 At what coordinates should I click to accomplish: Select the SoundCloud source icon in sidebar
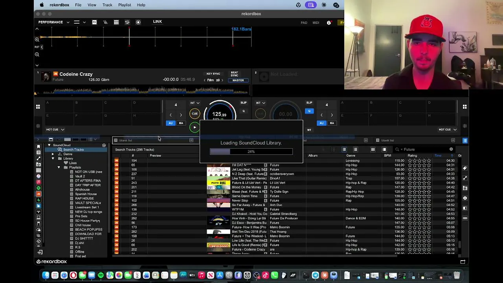pyautogui.click(x=39, y=194)
